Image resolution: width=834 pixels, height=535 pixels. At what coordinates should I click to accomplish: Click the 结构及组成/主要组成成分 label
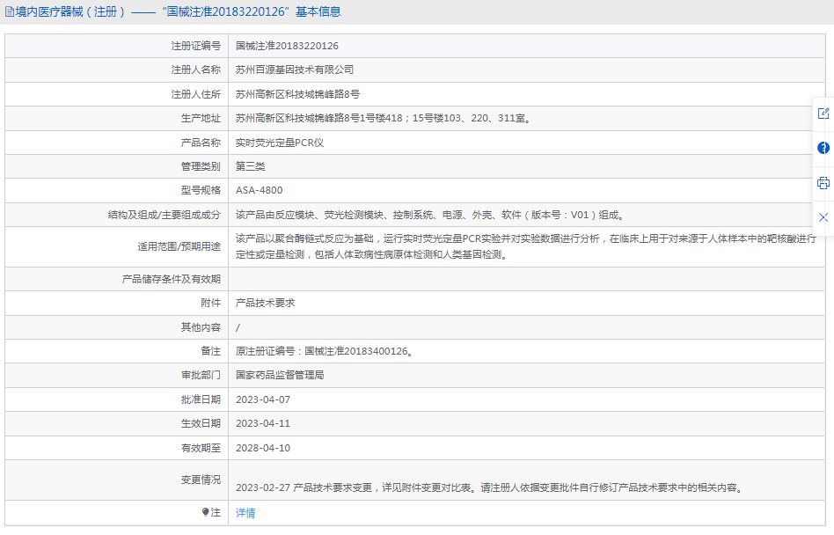(x=165, y=215)
